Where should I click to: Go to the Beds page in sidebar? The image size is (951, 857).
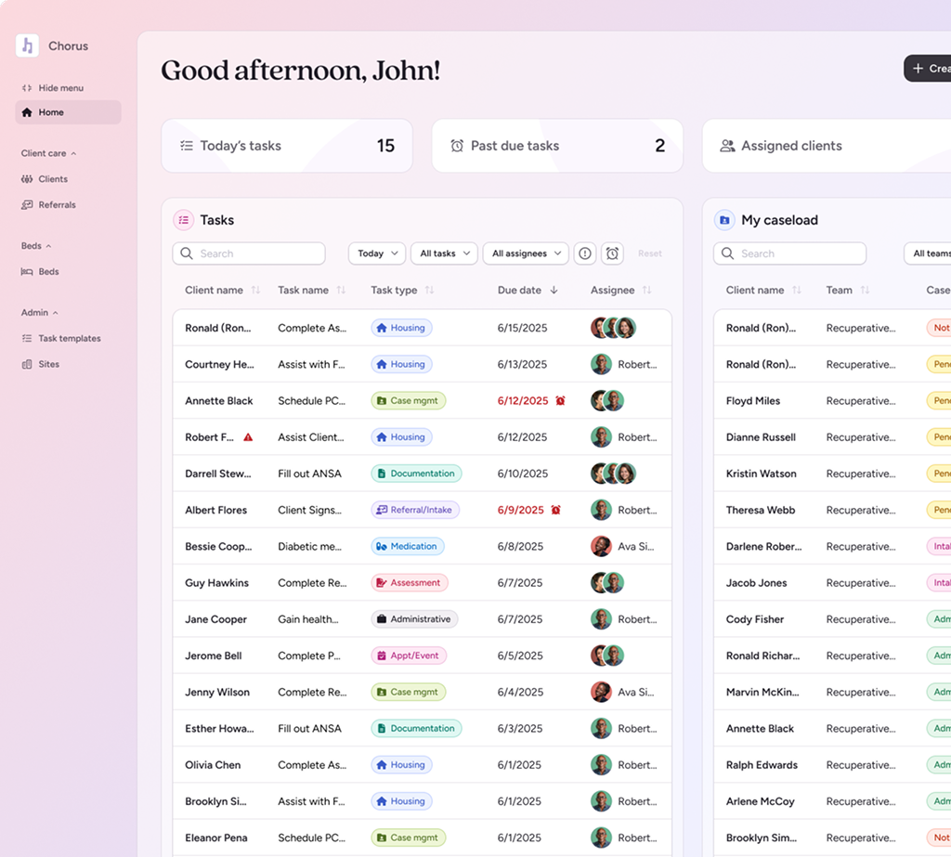coord(40,272)
